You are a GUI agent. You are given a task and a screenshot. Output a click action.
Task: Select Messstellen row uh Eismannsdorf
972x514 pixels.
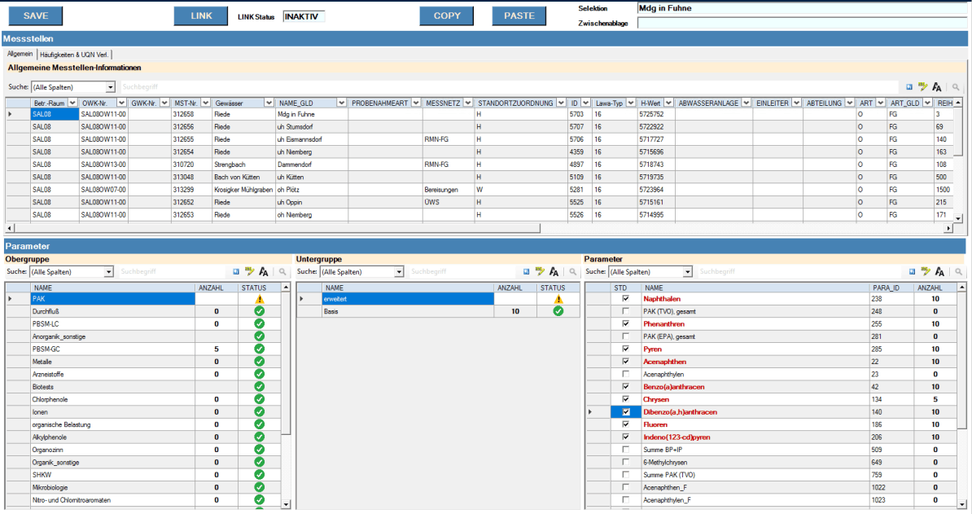click(479, 139)
